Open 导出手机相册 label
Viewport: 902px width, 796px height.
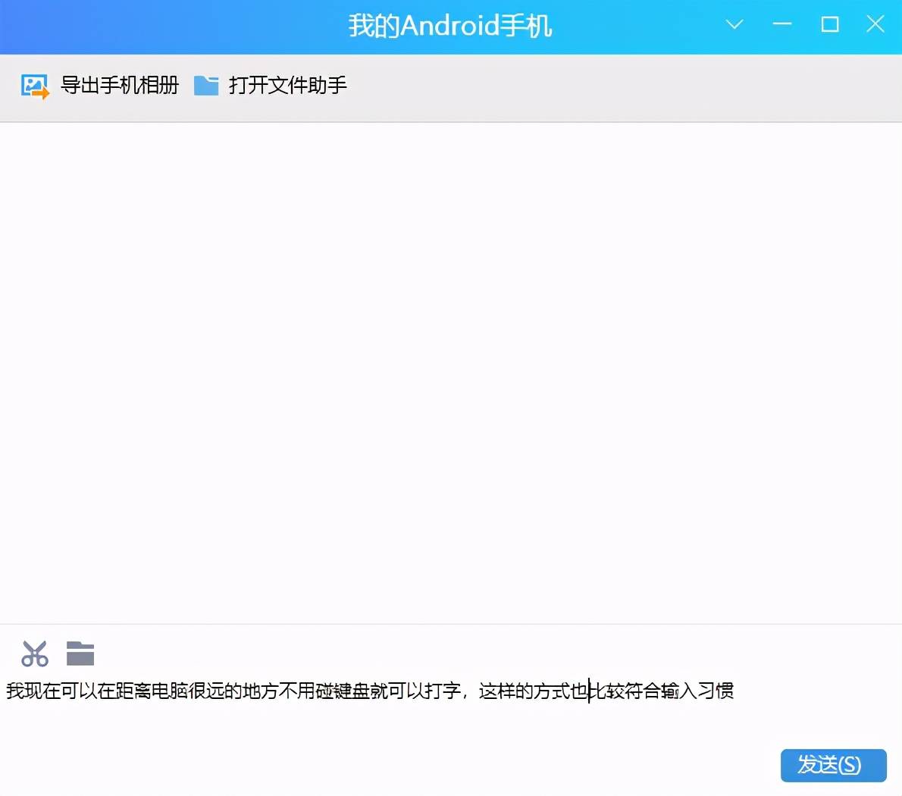click(x=120, y=85)
